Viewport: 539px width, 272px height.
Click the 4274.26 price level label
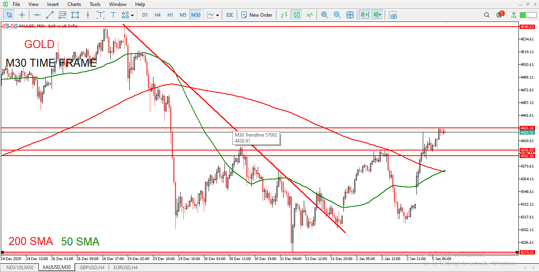[x=527, y=252]
